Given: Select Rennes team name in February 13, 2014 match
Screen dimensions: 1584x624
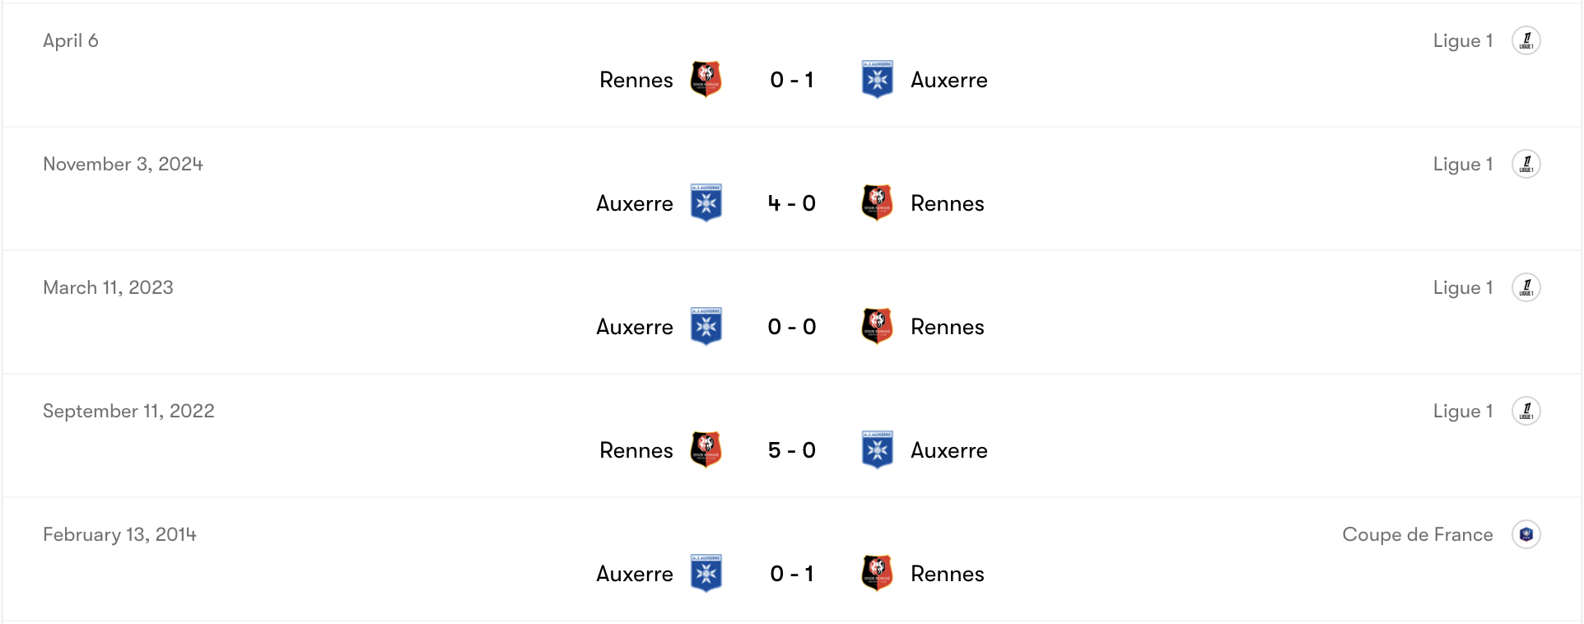Looking at the screenshot, I should click(947, 574).
